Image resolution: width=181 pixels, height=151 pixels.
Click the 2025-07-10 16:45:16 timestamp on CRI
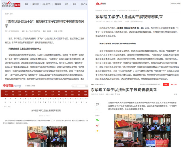point(12,31)
